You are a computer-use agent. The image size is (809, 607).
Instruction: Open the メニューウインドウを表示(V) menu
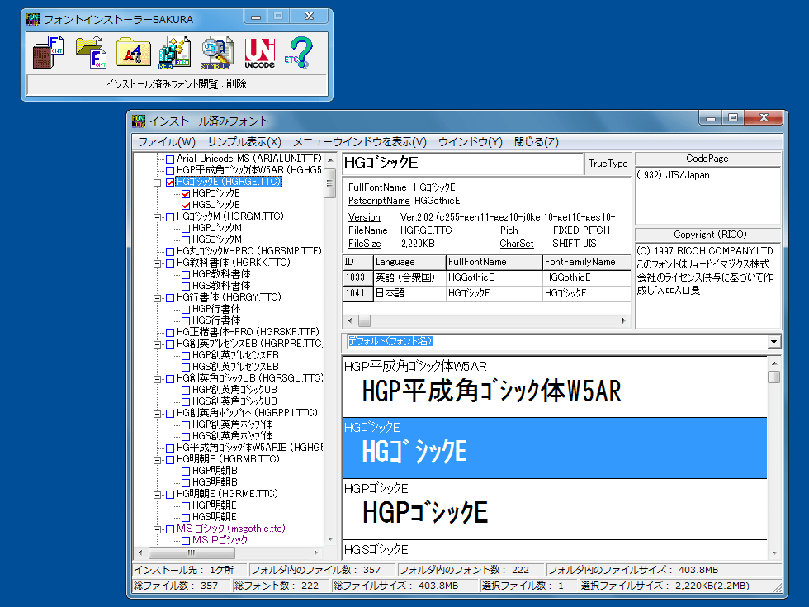pyautogui.click(x=360, y=142)
